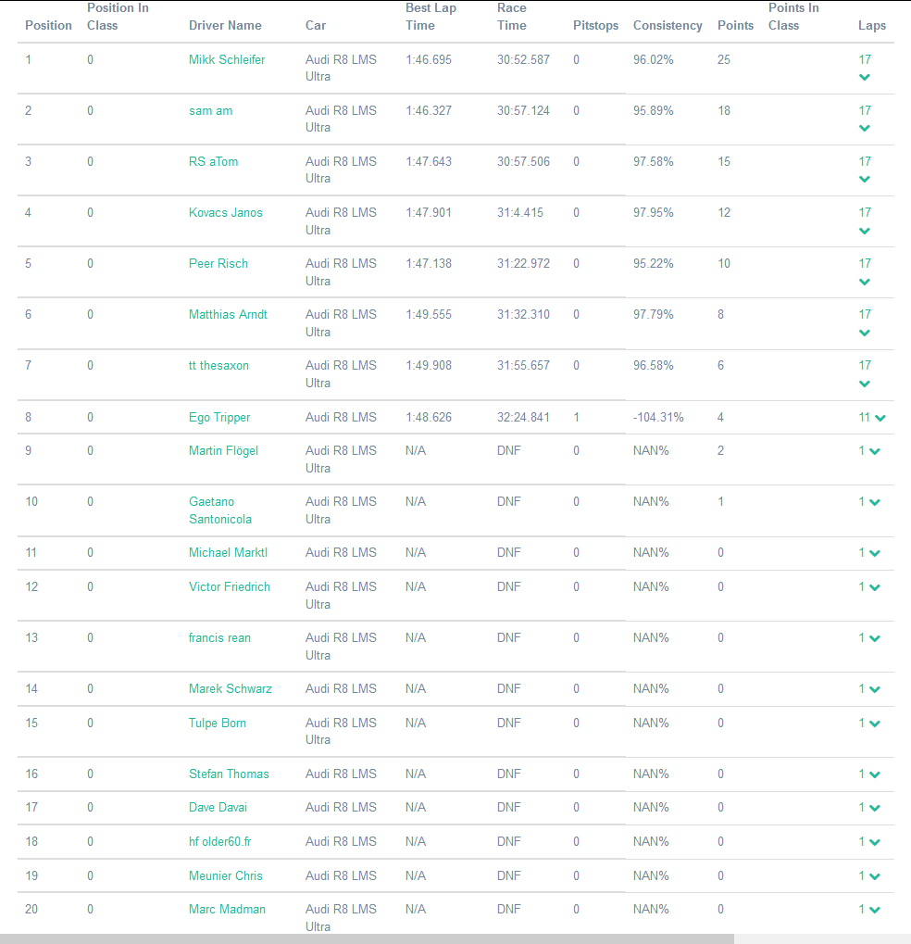The image size is (911, 944).
Task: Click the Best Lap Time column header
Action: (x=431, y=17)
